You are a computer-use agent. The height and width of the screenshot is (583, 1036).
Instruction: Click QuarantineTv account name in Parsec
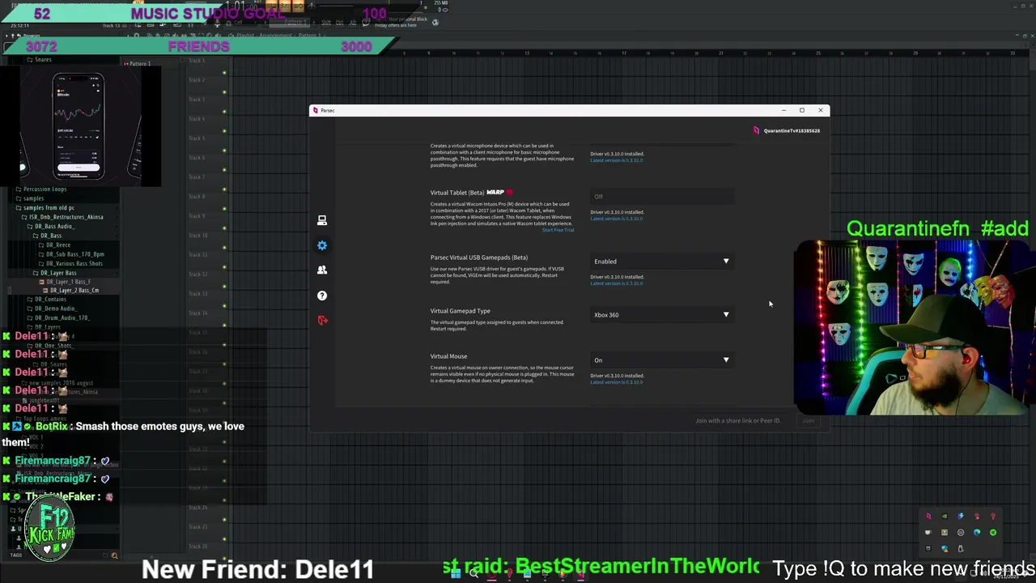tap(792, 130)
